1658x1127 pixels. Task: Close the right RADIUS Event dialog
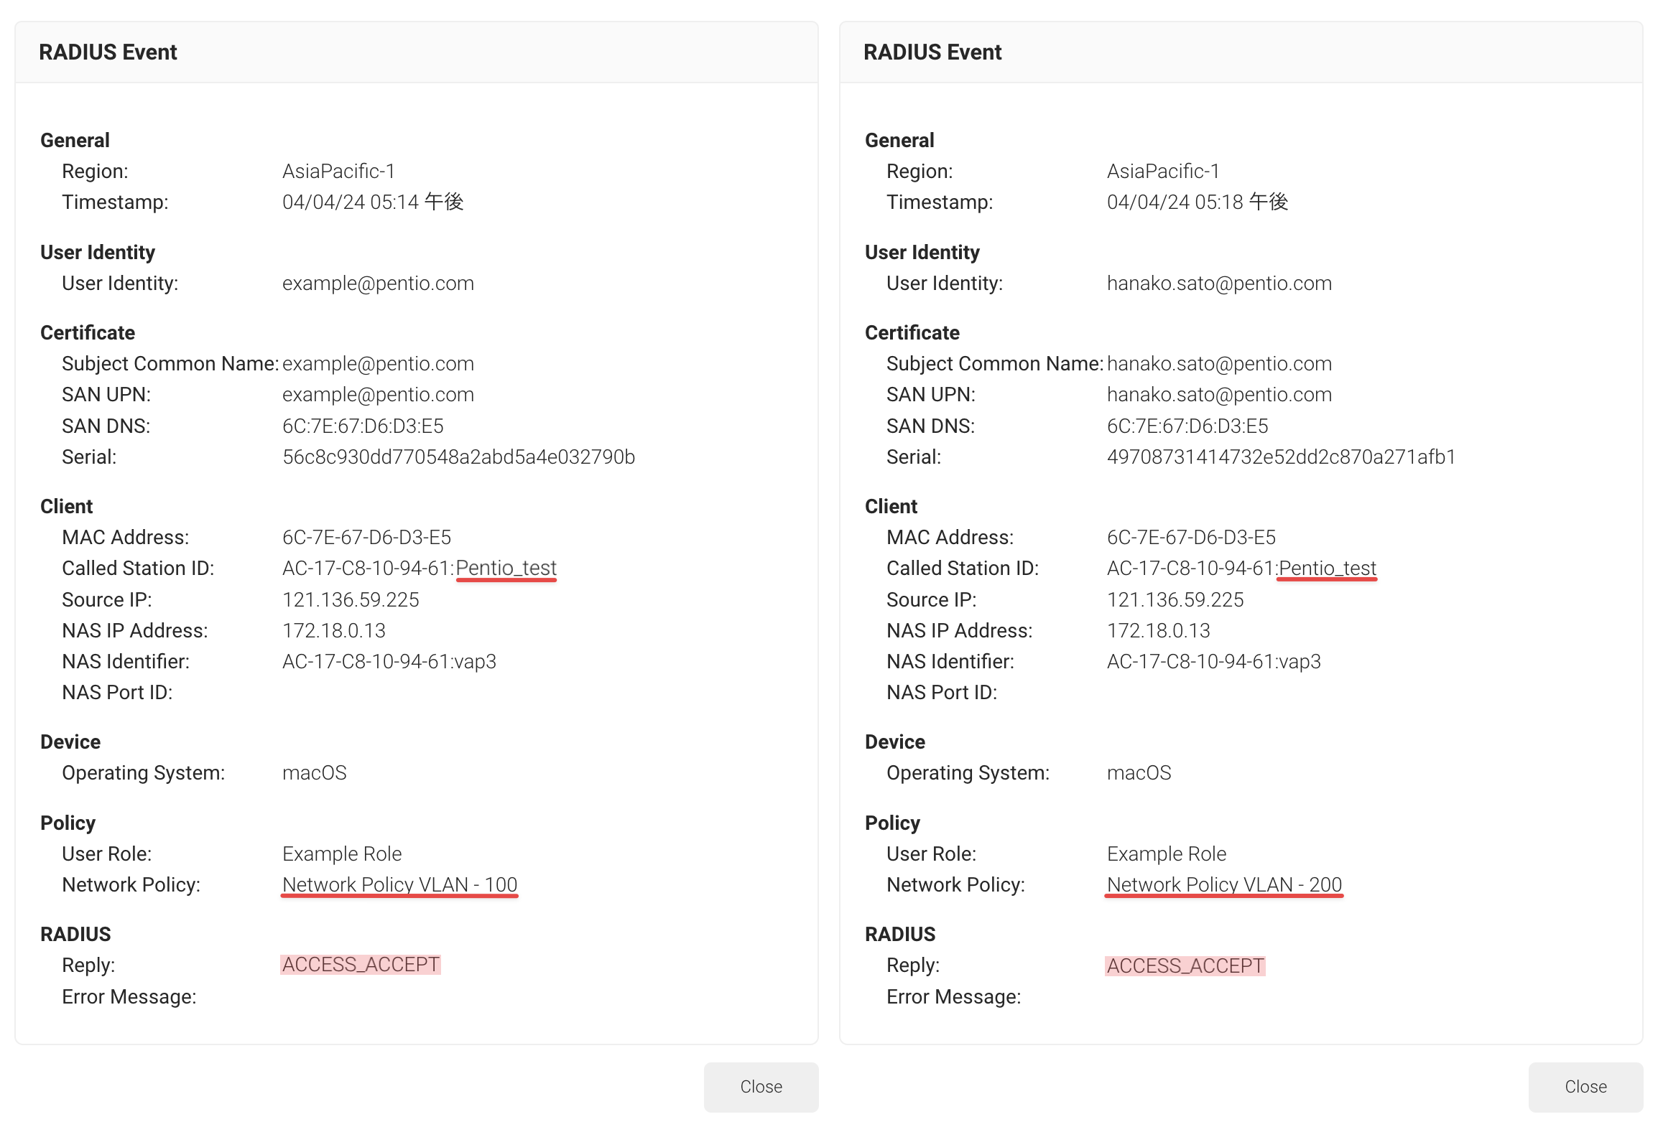(1585, 1086)
